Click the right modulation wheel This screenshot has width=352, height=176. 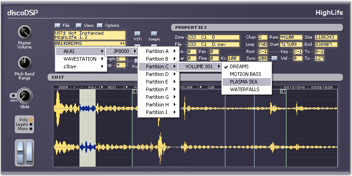coord(29,153)
